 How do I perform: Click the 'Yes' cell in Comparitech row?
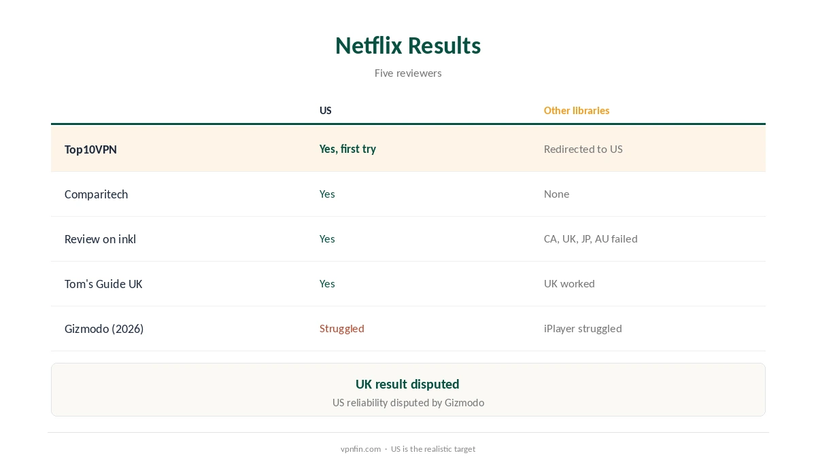(x=327, y=194)
